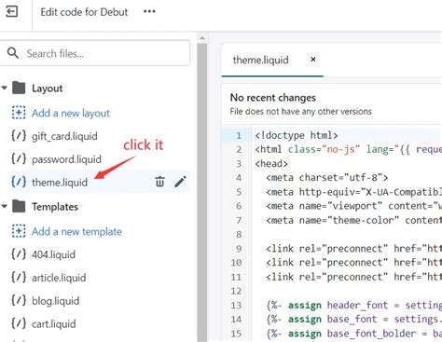Open gift_card.liquid file
442x342 pixels.
(x=64, y=136)
